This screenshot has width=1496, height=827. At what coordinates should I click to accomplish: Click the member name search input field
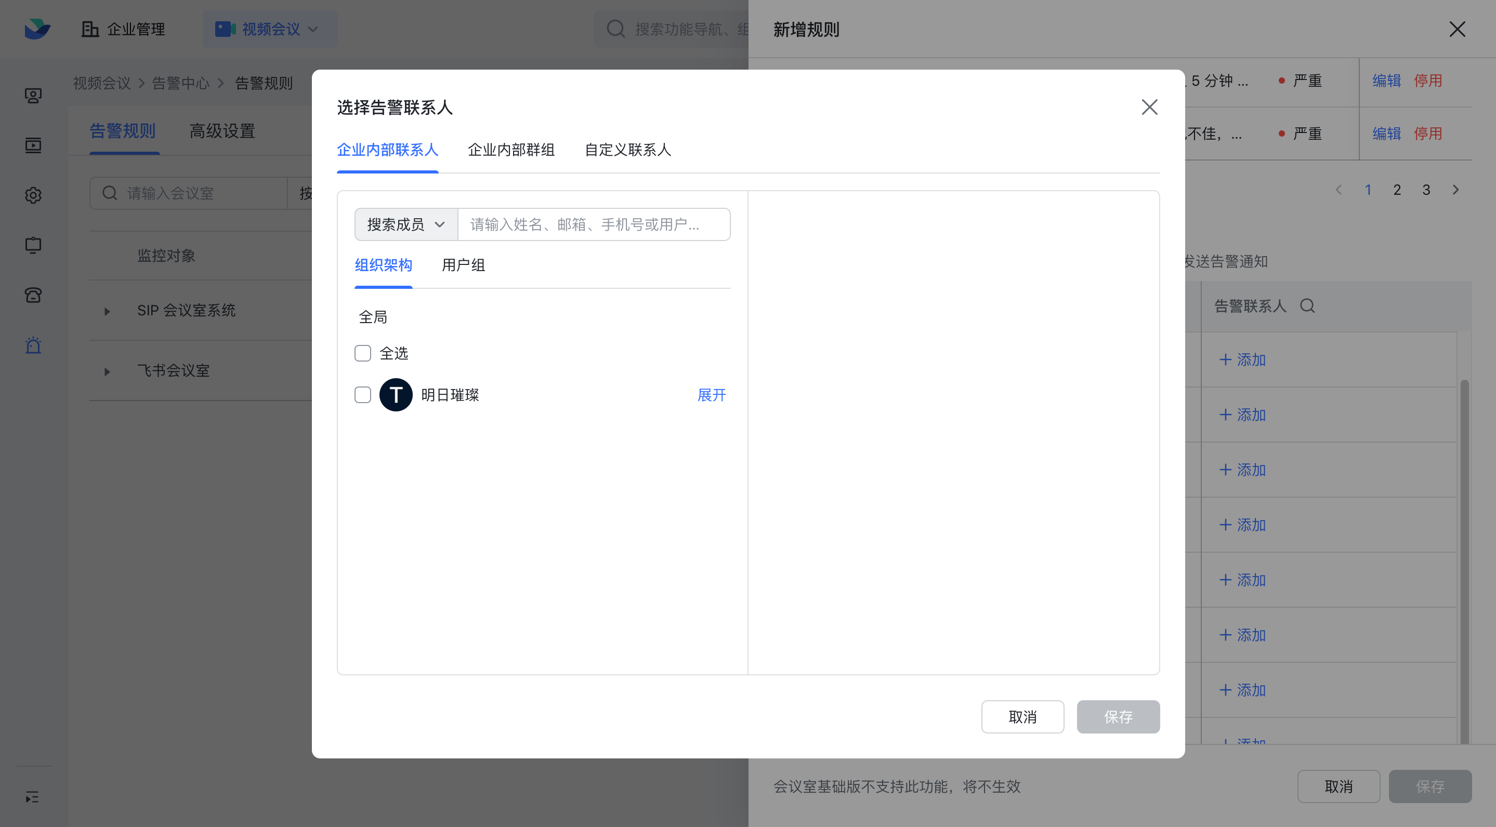[x=593, y=224]
